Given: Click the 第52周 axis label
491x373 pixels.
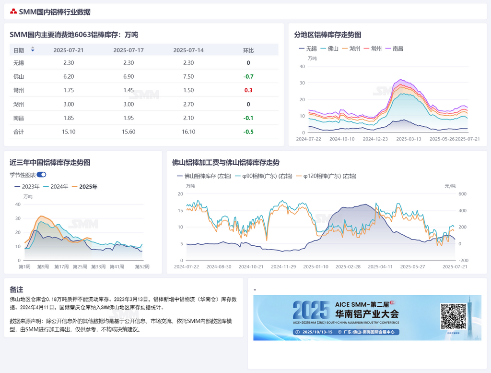Looking at the screenshot, I should pos(142,267).
